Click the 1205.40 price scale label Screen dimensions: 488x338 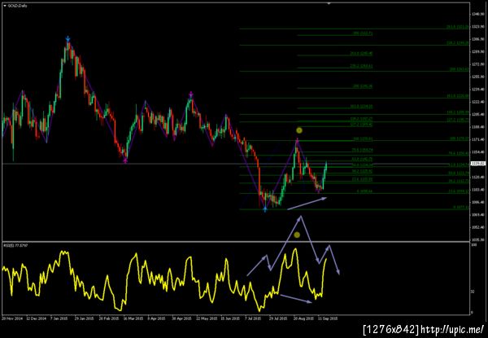[x=477, y=114]
